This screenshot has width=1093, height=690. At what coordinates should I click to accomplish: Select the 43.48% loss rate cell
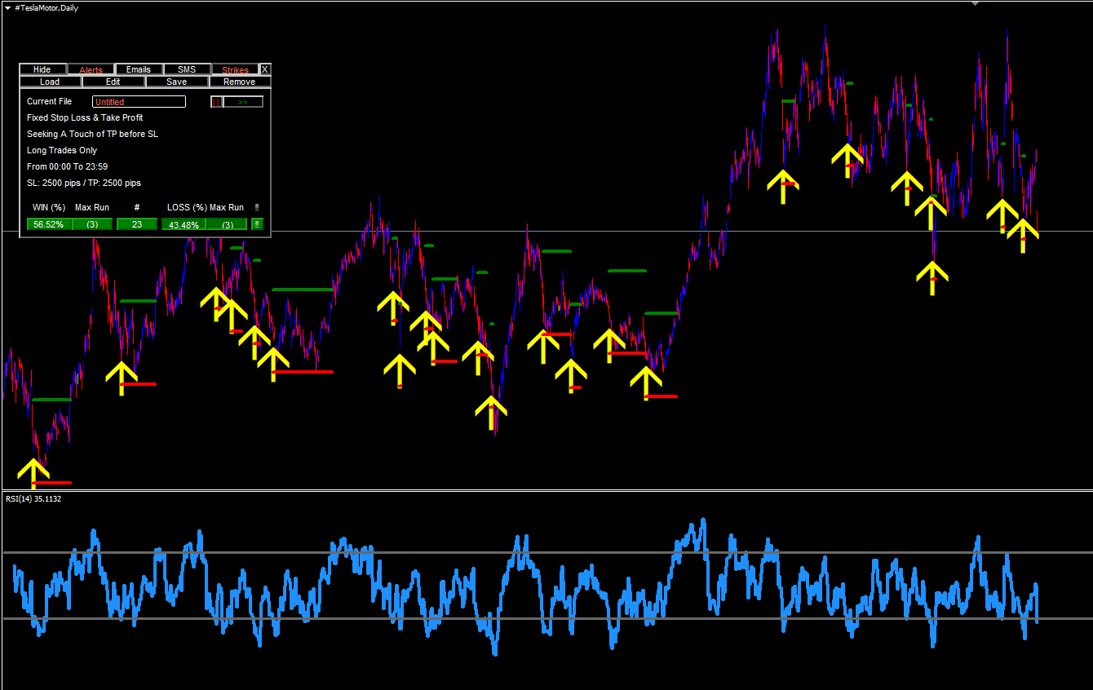(184, 224)
